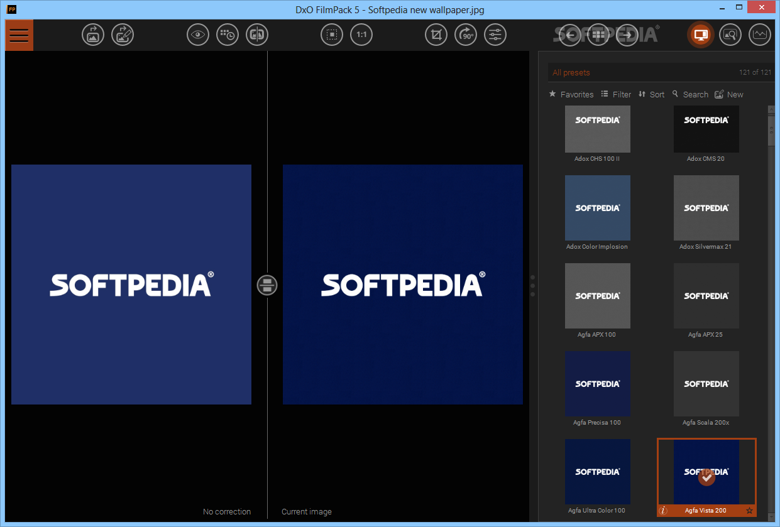Image resolution: width=780 pixels, height=527 pixels.
Task: Open the image magnifier loupe icon
Action: (730, 35)
